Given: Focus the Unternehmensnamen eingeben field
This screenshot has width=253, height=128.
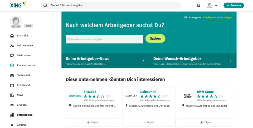Looking at the screenshot, I should point(104,39).
